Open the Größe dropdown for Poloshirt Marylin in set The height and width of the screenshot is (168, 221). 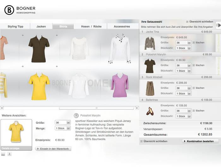(x=183, y=65)
